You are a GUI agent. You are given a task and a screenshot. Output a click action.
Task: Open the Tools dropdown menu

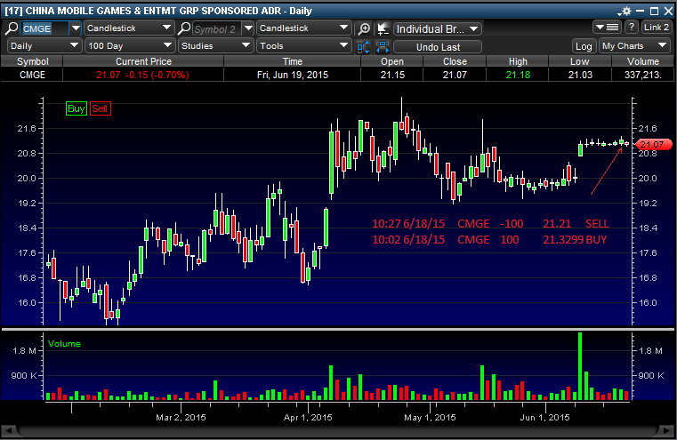click(x=304, y=45)
